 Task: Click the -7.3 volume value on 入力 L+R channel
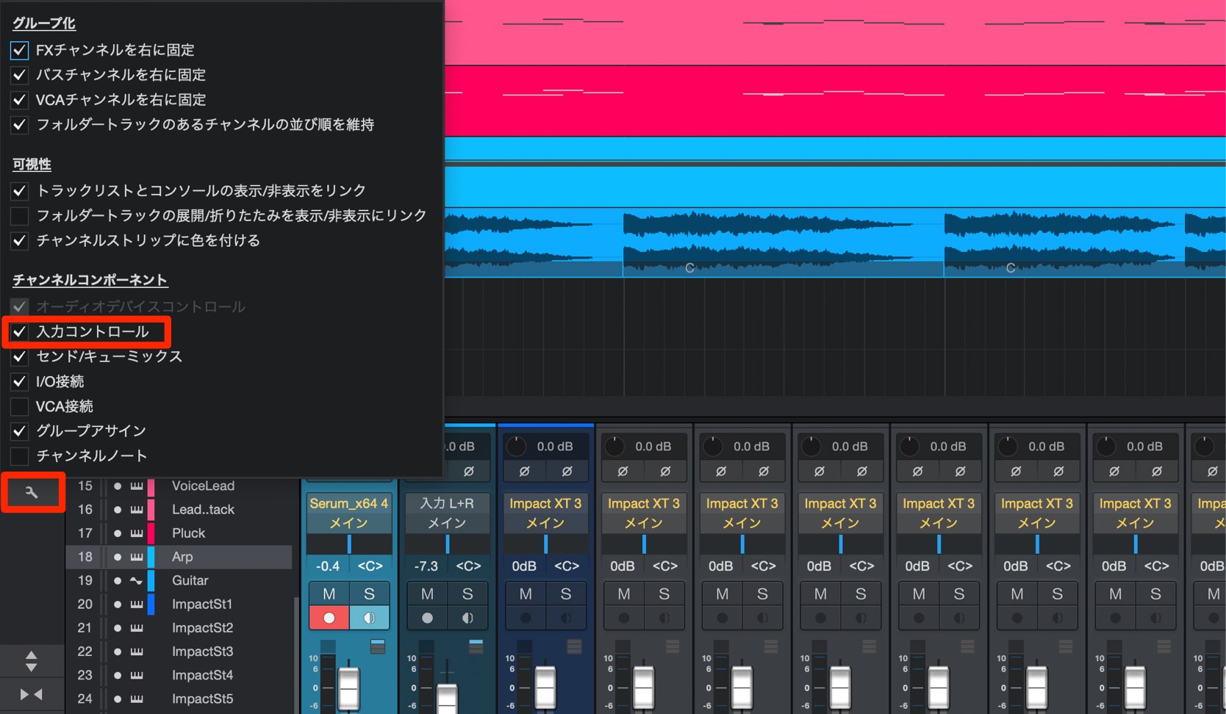[426, 566]
